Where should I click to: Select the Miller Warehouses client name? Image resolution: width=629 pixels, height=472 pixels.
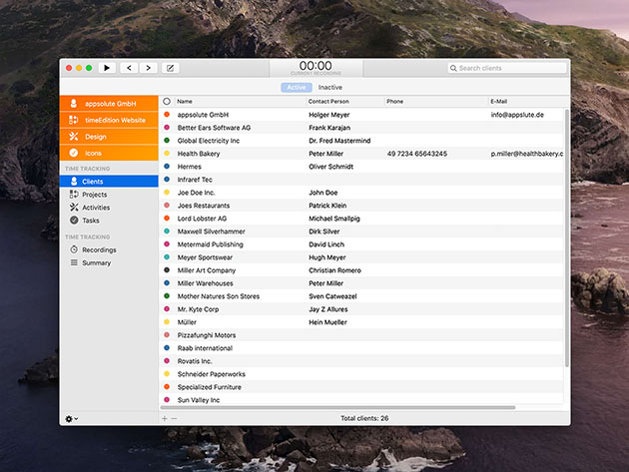[206, 283]
